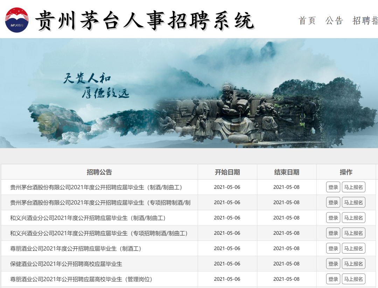Image resolution: width=378 pixels, height=288 pixels.
Task: Click 马上报名 for 和义兴 专项招聘制酒/制曲工 row
Action: 353,233
